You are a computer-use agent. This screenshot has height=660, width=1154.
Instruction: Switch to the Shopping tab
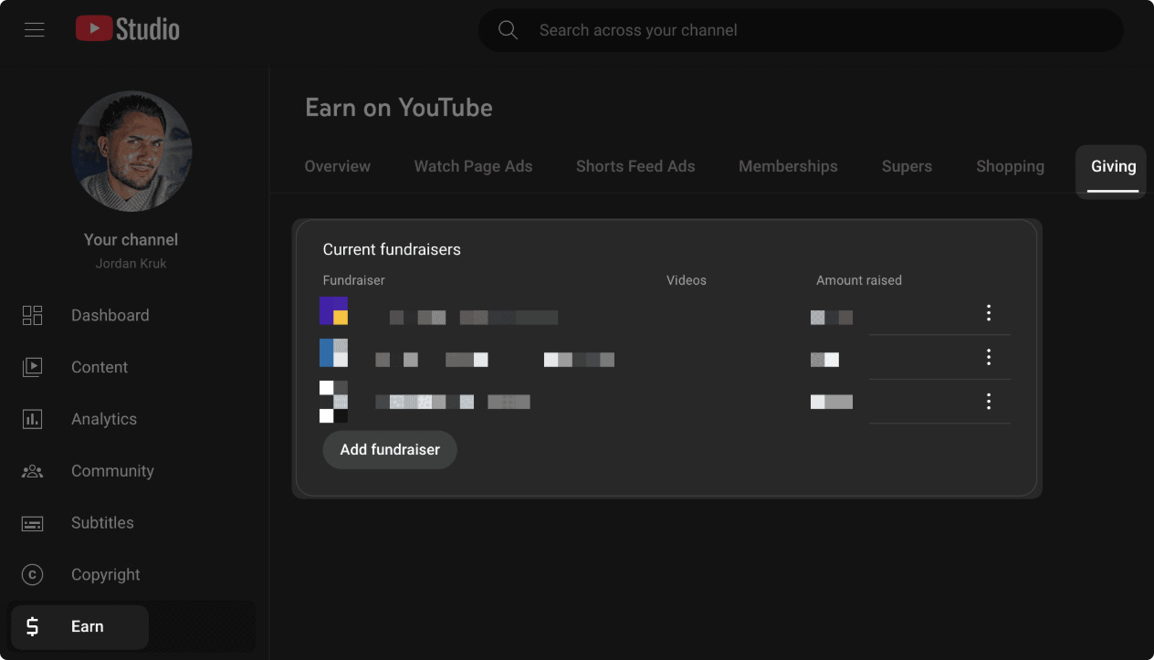[1010, 166]
